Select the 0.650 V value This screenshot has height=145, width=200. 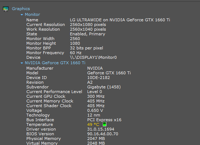95,110
